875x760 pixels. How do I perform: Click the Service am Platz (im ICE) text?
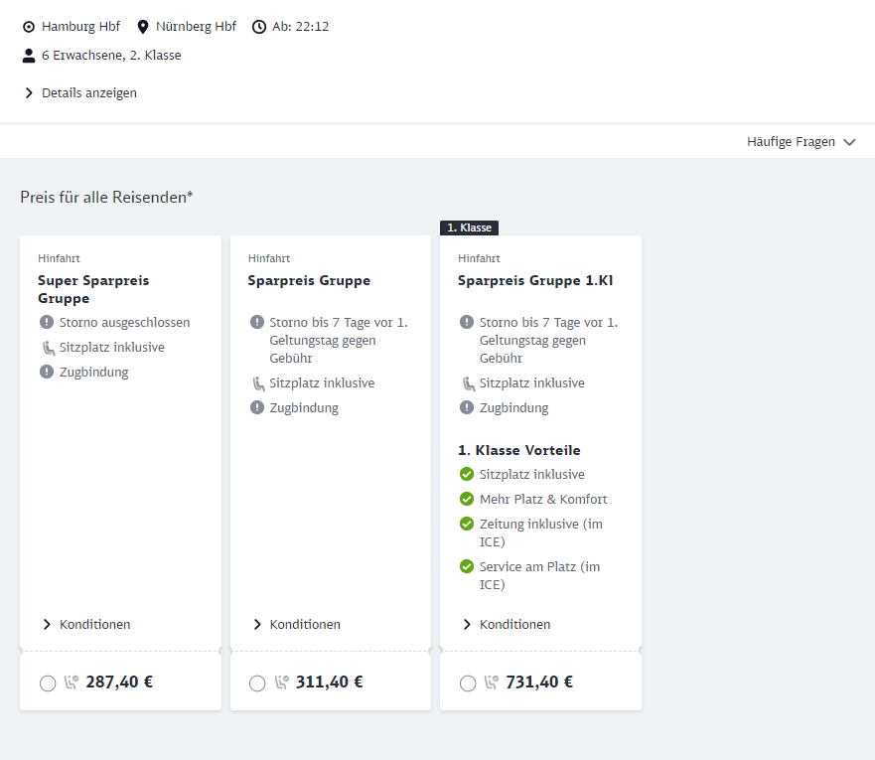(x=539, y=575)
